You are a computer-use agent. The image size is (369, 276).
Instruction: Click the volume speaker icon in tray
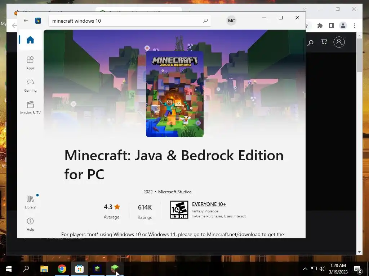click(x=322, y=269)
